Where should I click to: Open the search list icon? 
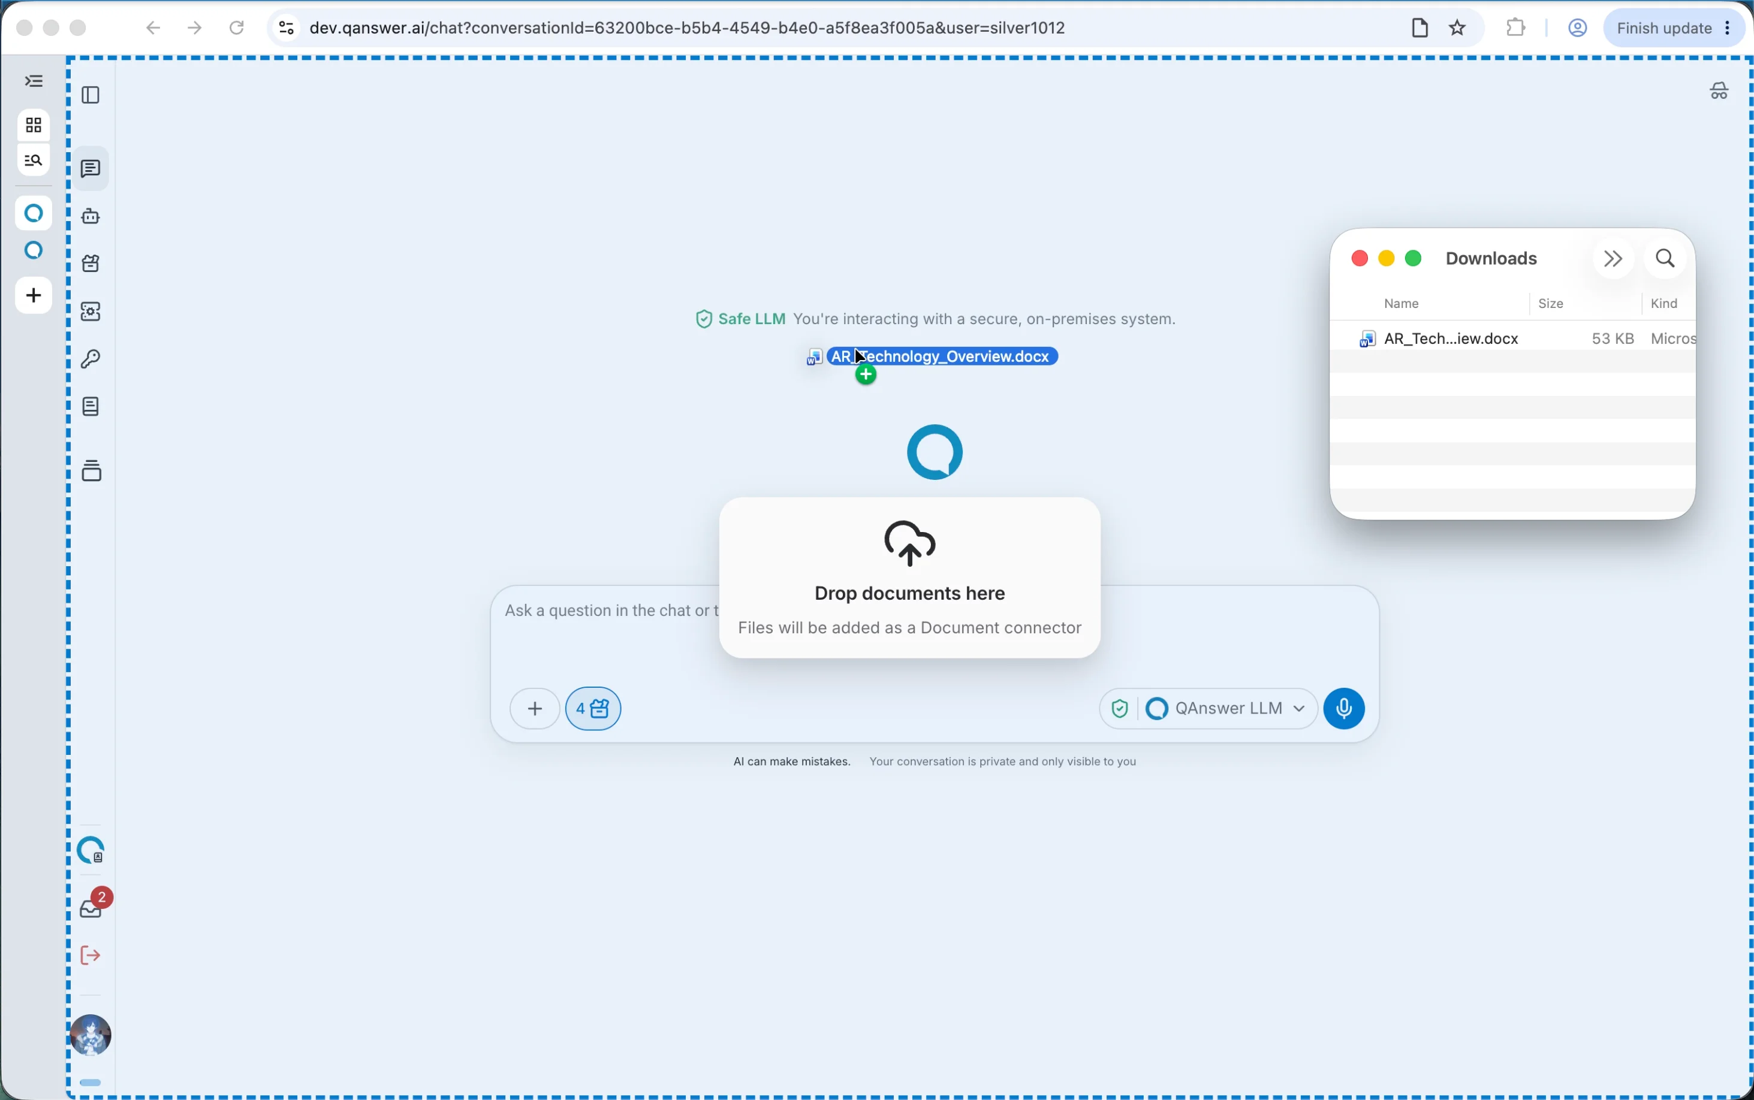(34, 160)
